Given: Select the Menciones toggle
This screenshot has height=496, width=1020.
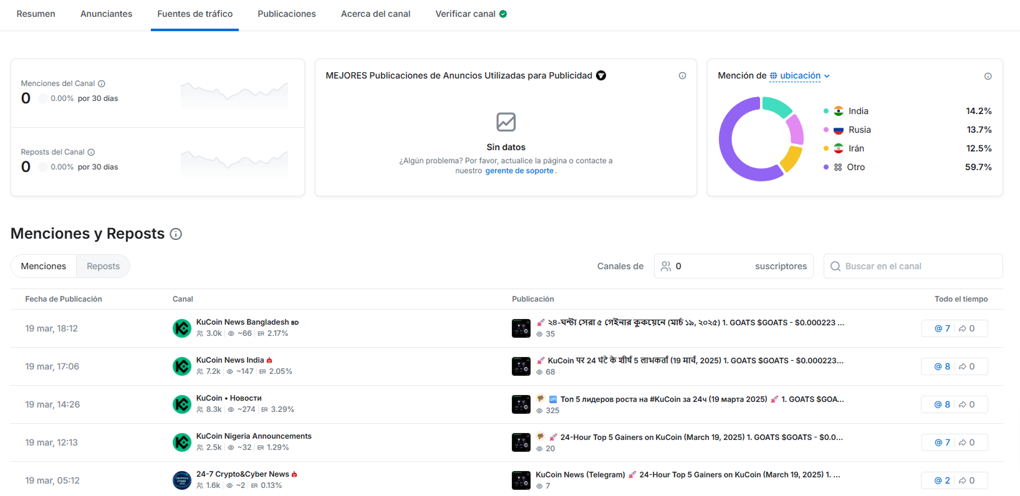Looking at the screenshot, I should pyautogui.click(x=44, y=266).
